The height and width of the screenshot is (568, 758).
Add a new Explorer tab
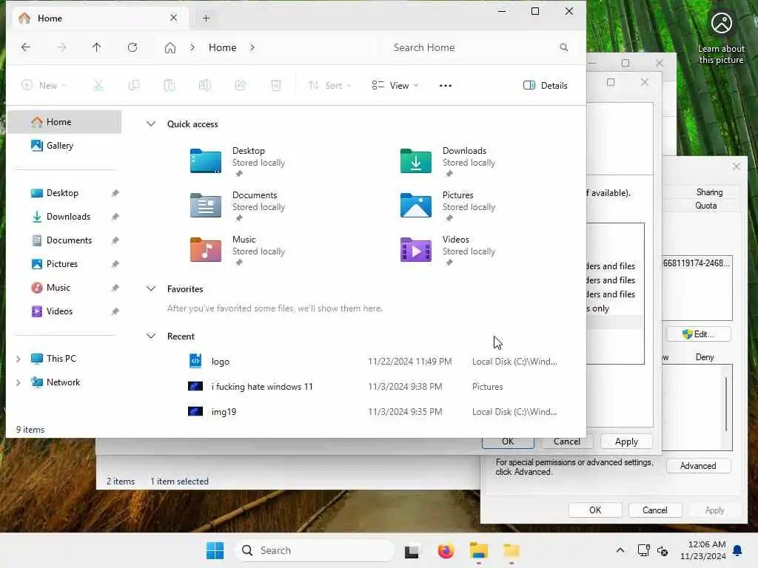click(x=206, y=18)
